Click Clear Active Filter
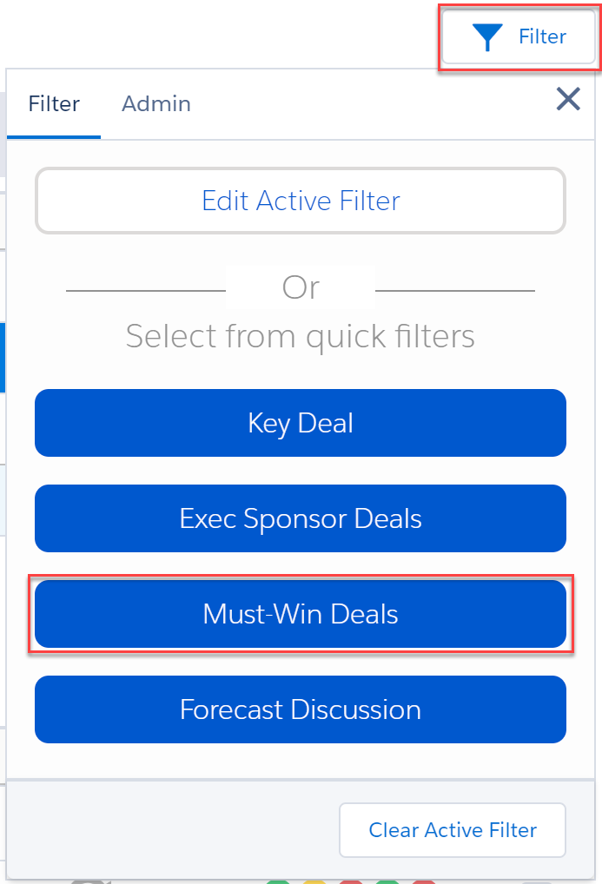The height and width of the screenshot is (884, 602). [x=453, y=830]
